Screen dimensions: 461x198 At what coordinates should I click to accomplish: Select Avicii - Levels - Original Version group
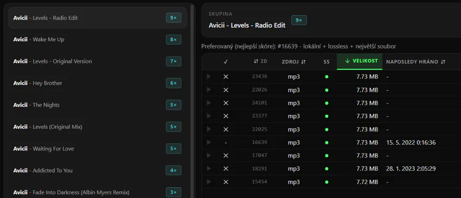(97, 61)
